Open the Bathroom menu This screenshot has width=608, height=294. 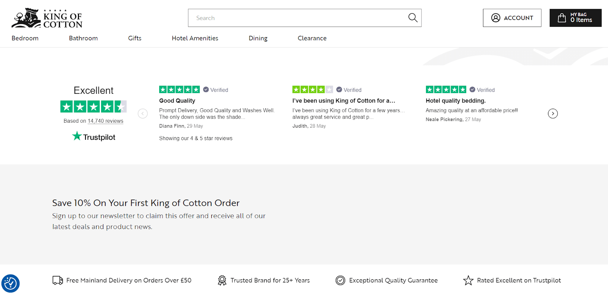pos(83,38)
